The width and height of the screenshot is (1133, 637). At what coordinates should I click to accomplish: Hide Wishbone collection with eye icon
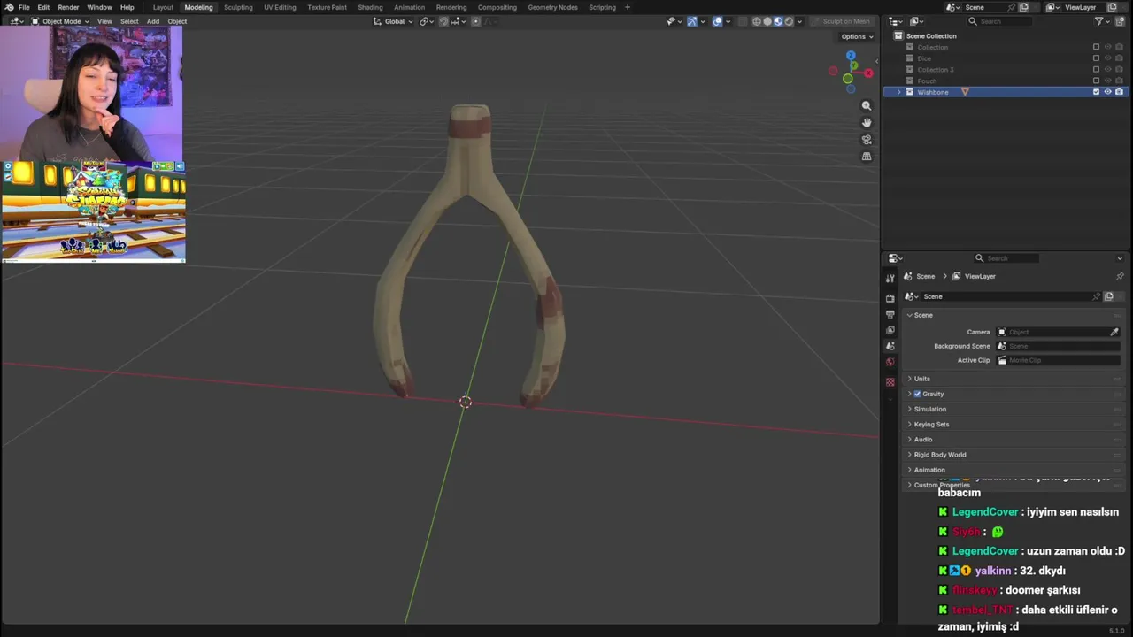coord(1107,92)
